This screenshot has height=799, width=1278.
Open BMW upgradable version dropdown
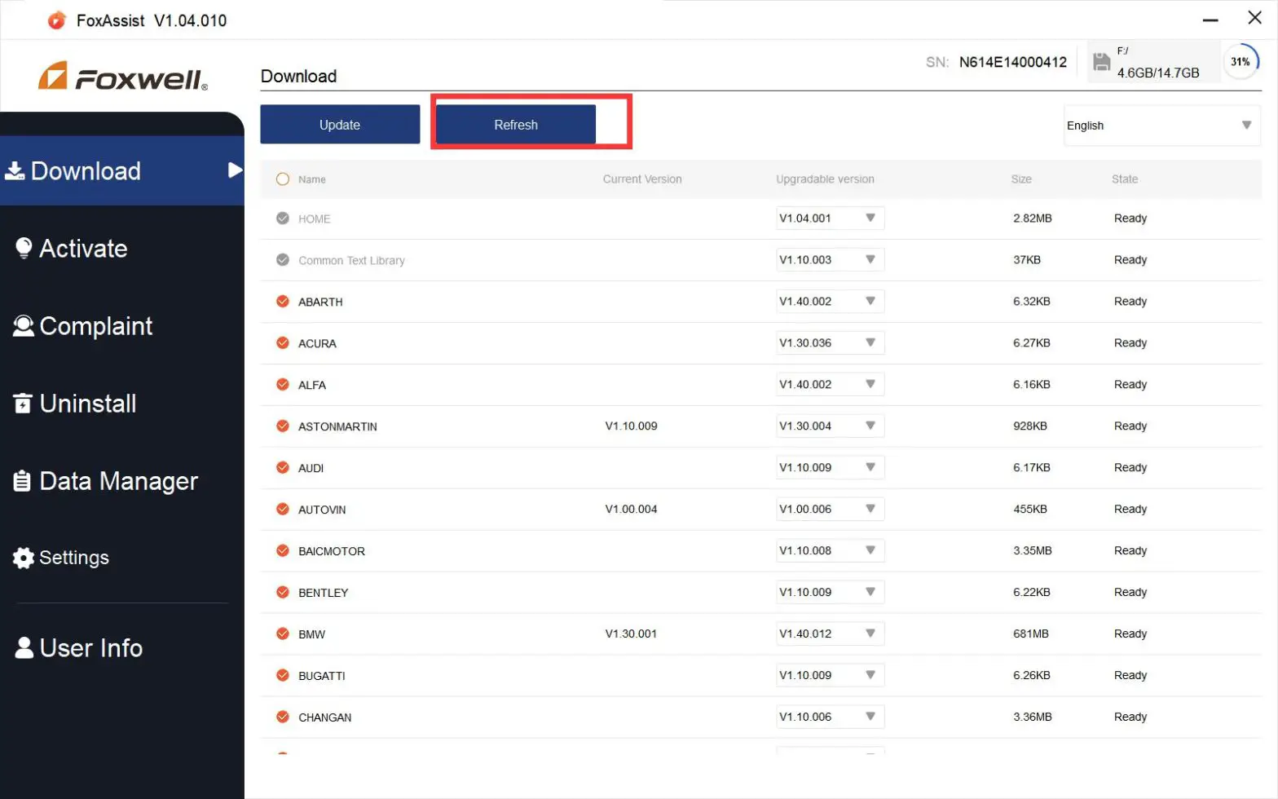[830, 633]
